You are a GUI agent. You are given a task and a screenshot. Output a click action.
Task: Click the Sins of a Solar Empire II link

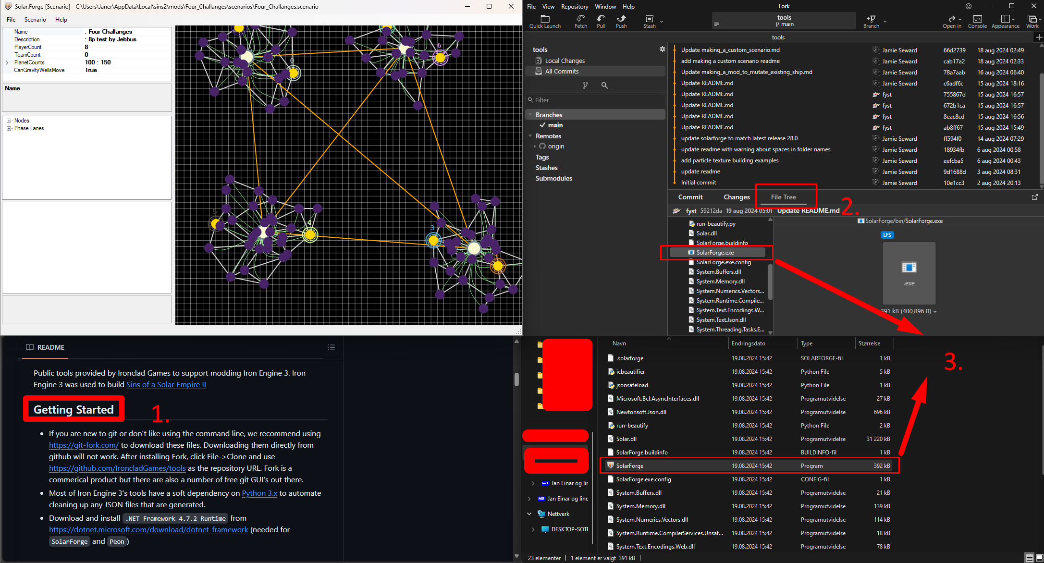(166, 385)
